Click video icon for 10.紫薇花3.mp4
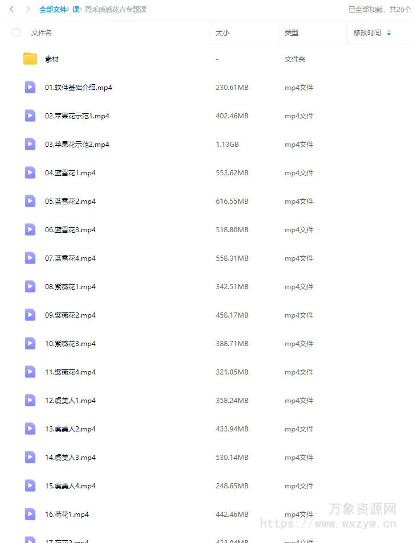 (x=30, y=344)
